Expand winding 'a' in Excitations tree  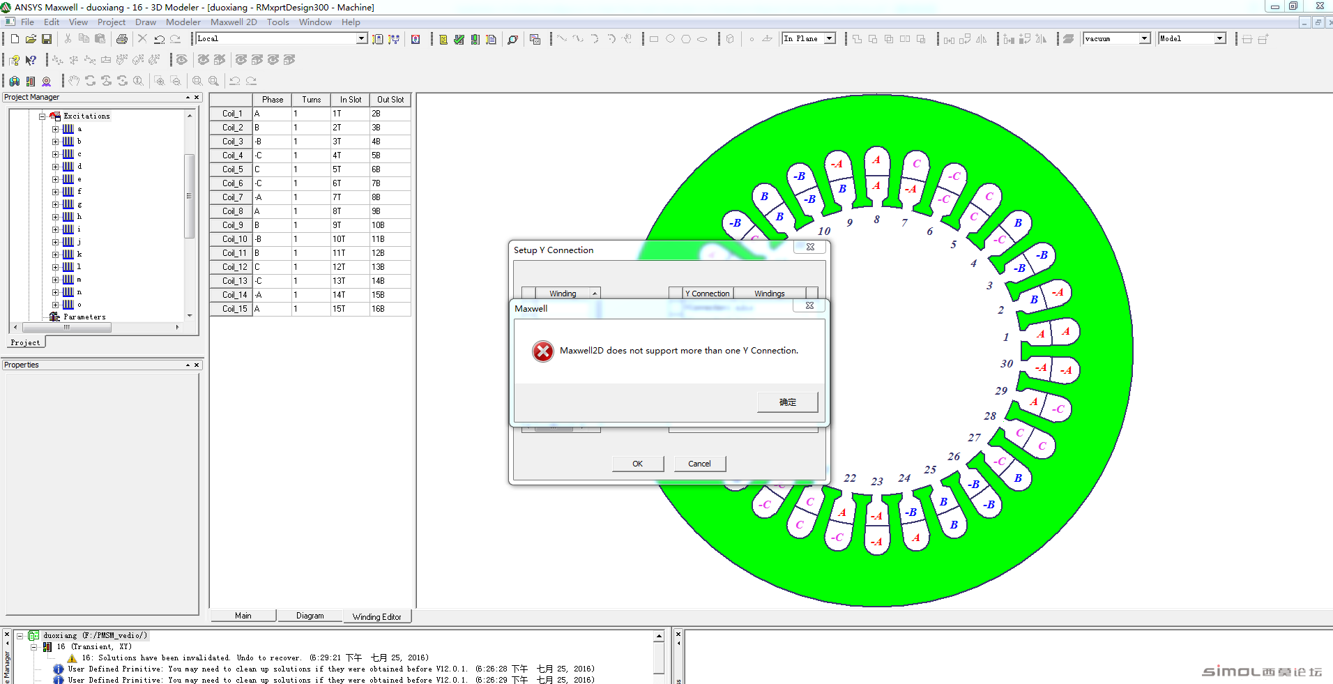[55, 129]
